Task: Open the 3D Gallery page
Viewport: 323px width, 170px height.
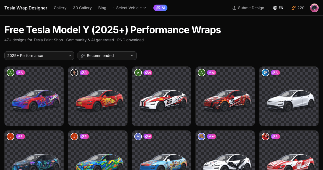Action: click(x=82, y=8)
